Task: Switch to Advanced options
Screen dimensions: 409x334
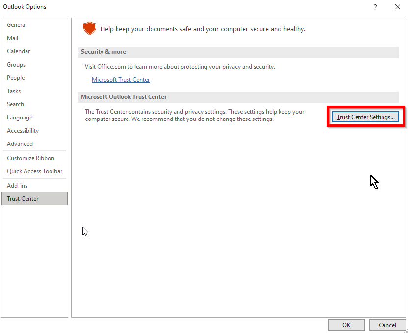Action: [20, 144]
